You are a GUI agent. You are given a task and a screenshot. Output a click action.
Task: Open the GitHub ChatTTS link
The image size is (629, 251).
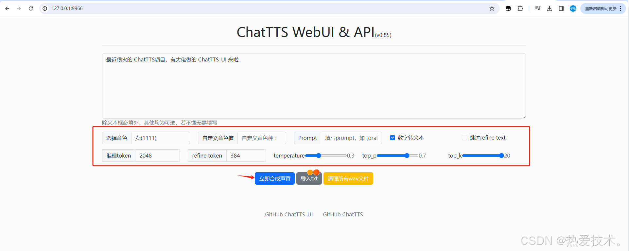point(343,214)
